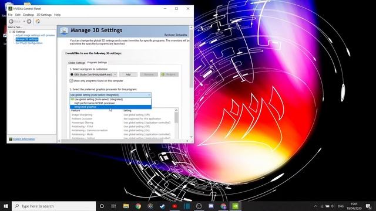The image size is (376, 211).
Task: Click the horizontal scrollbar left arrow
Action: click(x=59, y=141)
